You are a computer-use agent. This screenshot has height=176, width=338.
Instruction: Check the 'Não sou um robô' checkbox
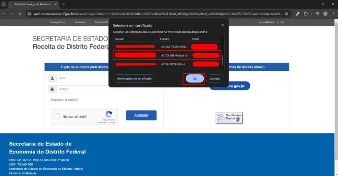pos(57,116)
